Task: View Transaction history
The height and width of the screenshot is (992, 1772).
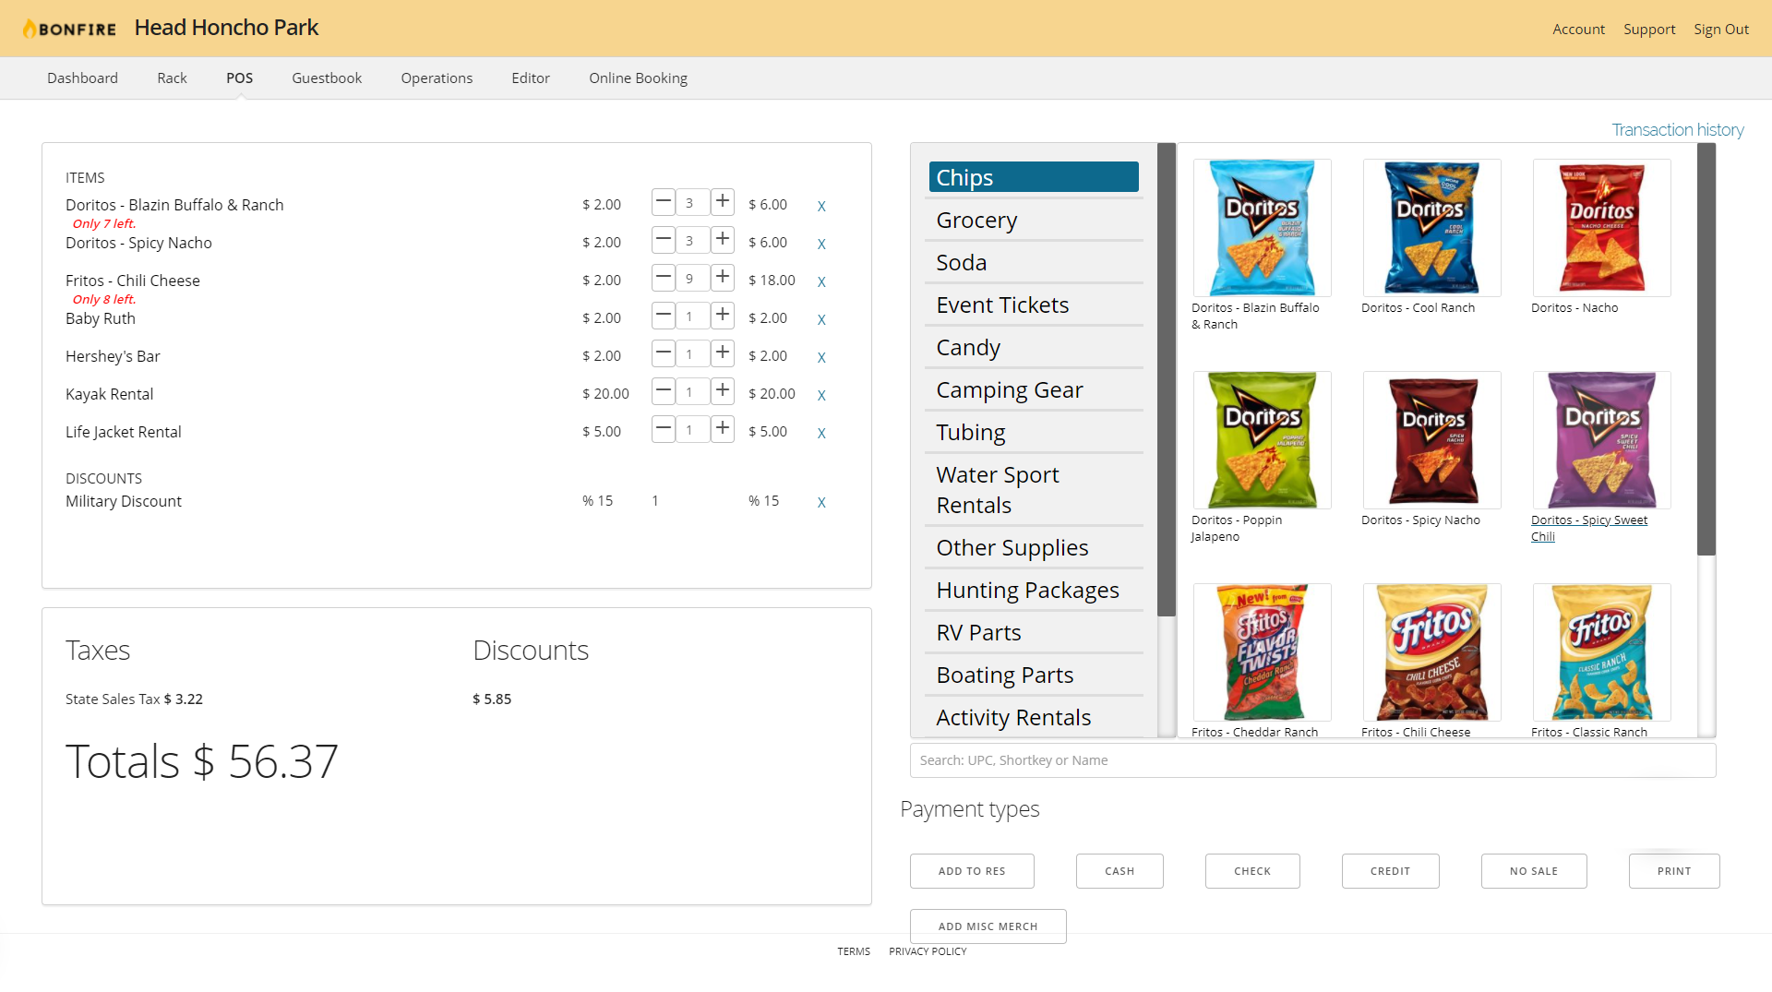Action: [1677, 130]
